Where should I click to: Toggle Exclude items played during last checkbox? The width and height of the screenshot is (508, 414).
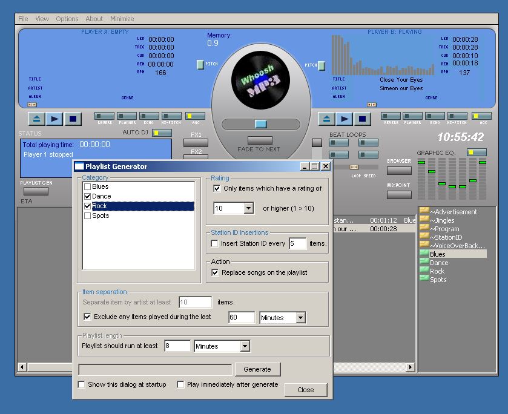click(87, 317)
